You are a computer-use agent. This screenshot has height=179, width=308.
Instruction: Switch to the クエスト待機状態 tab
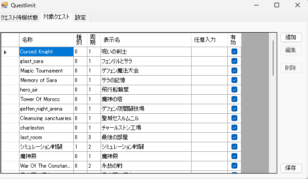tap(19, 17)
